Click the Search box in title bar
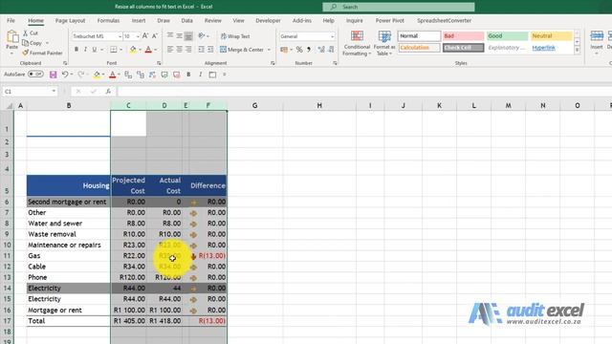The width and height of the screenshot is (612, 344). (x=399, y=7)
